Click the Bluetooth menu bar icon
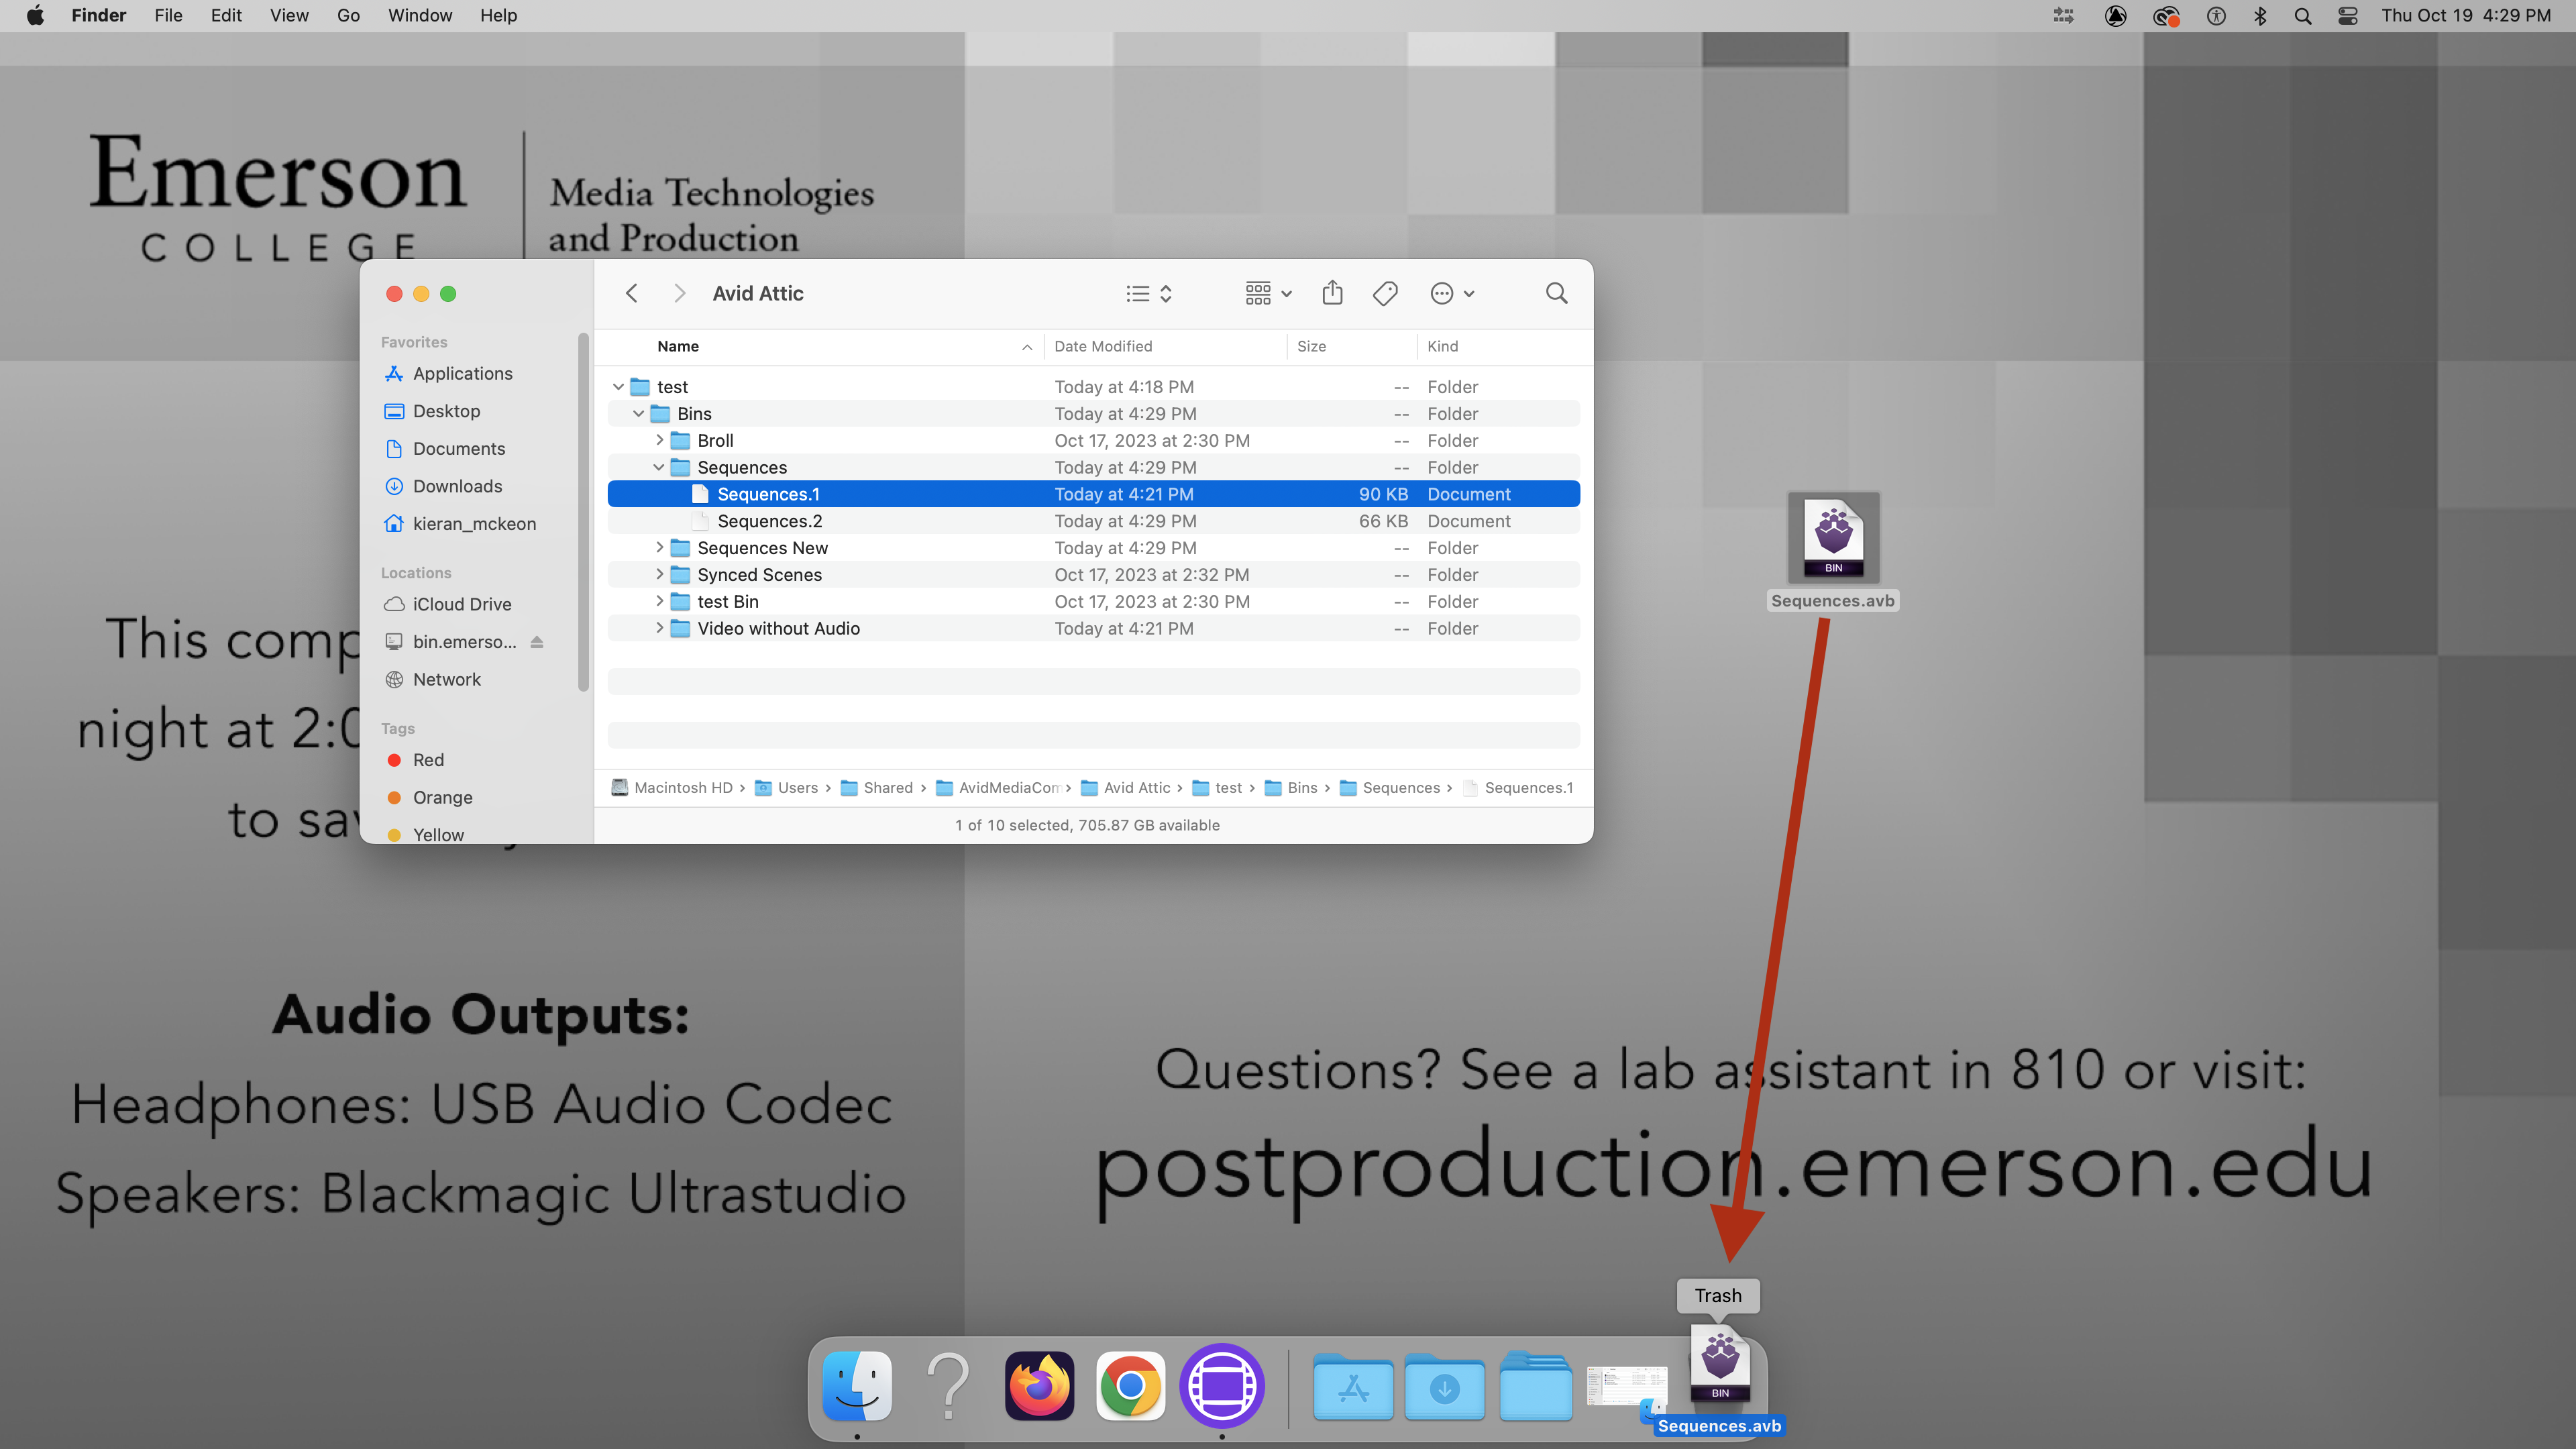The width and height of the screenshot is (2576, 1449). coord(2260,16)
